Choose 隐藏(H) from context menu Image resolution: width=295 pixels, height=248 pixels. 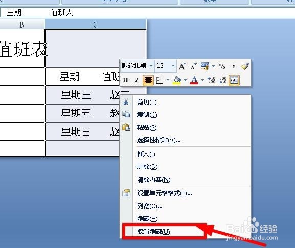pyautogui.click(x=185, y=219)
